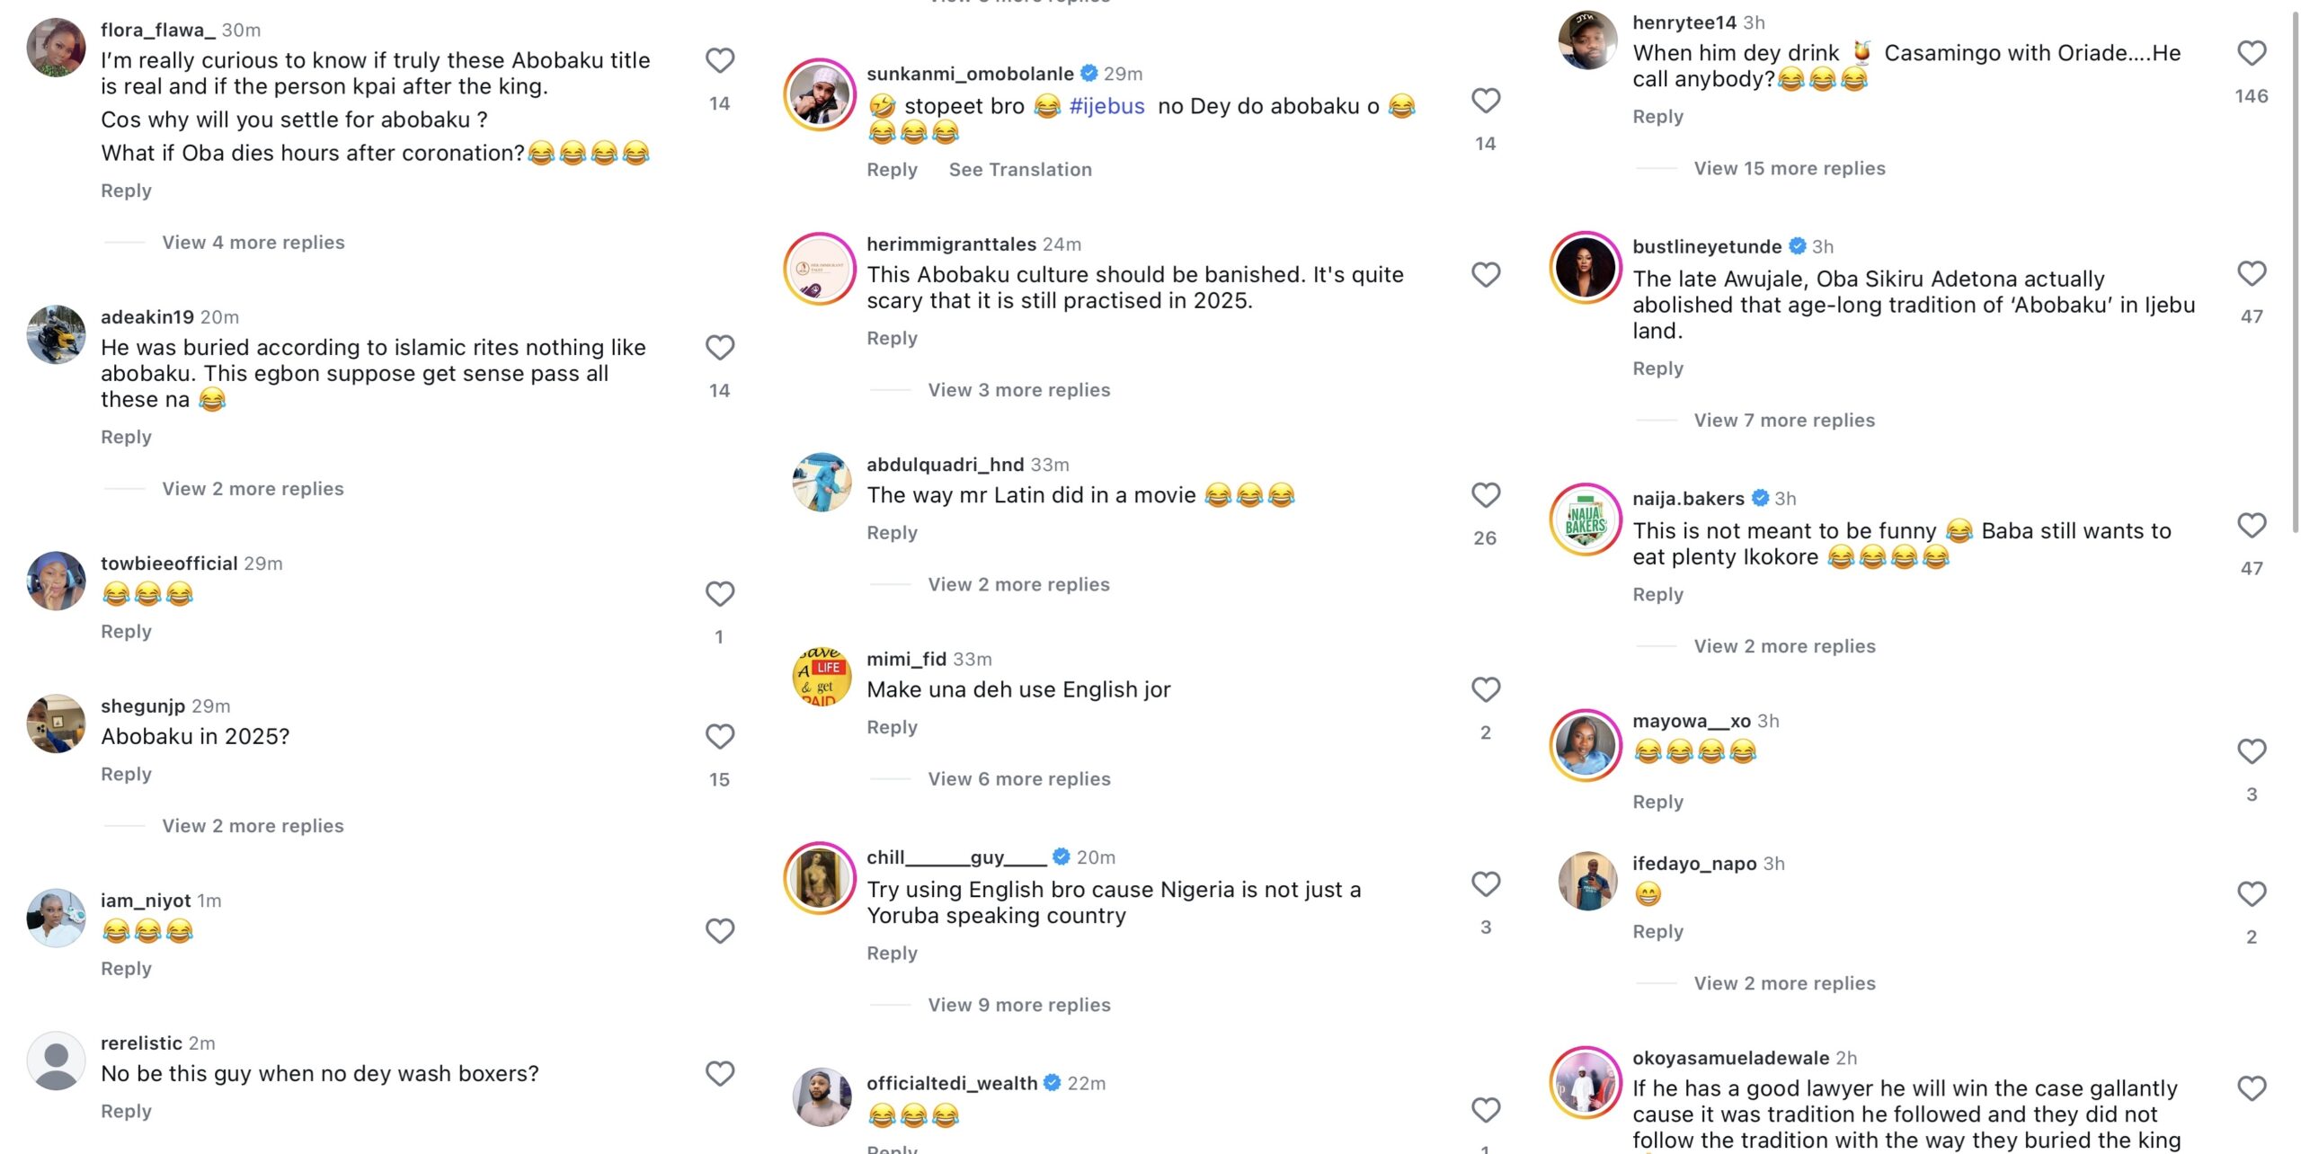
Task: Like flora_flawa_'s Abobaku title comment
Action: (719, 61)
